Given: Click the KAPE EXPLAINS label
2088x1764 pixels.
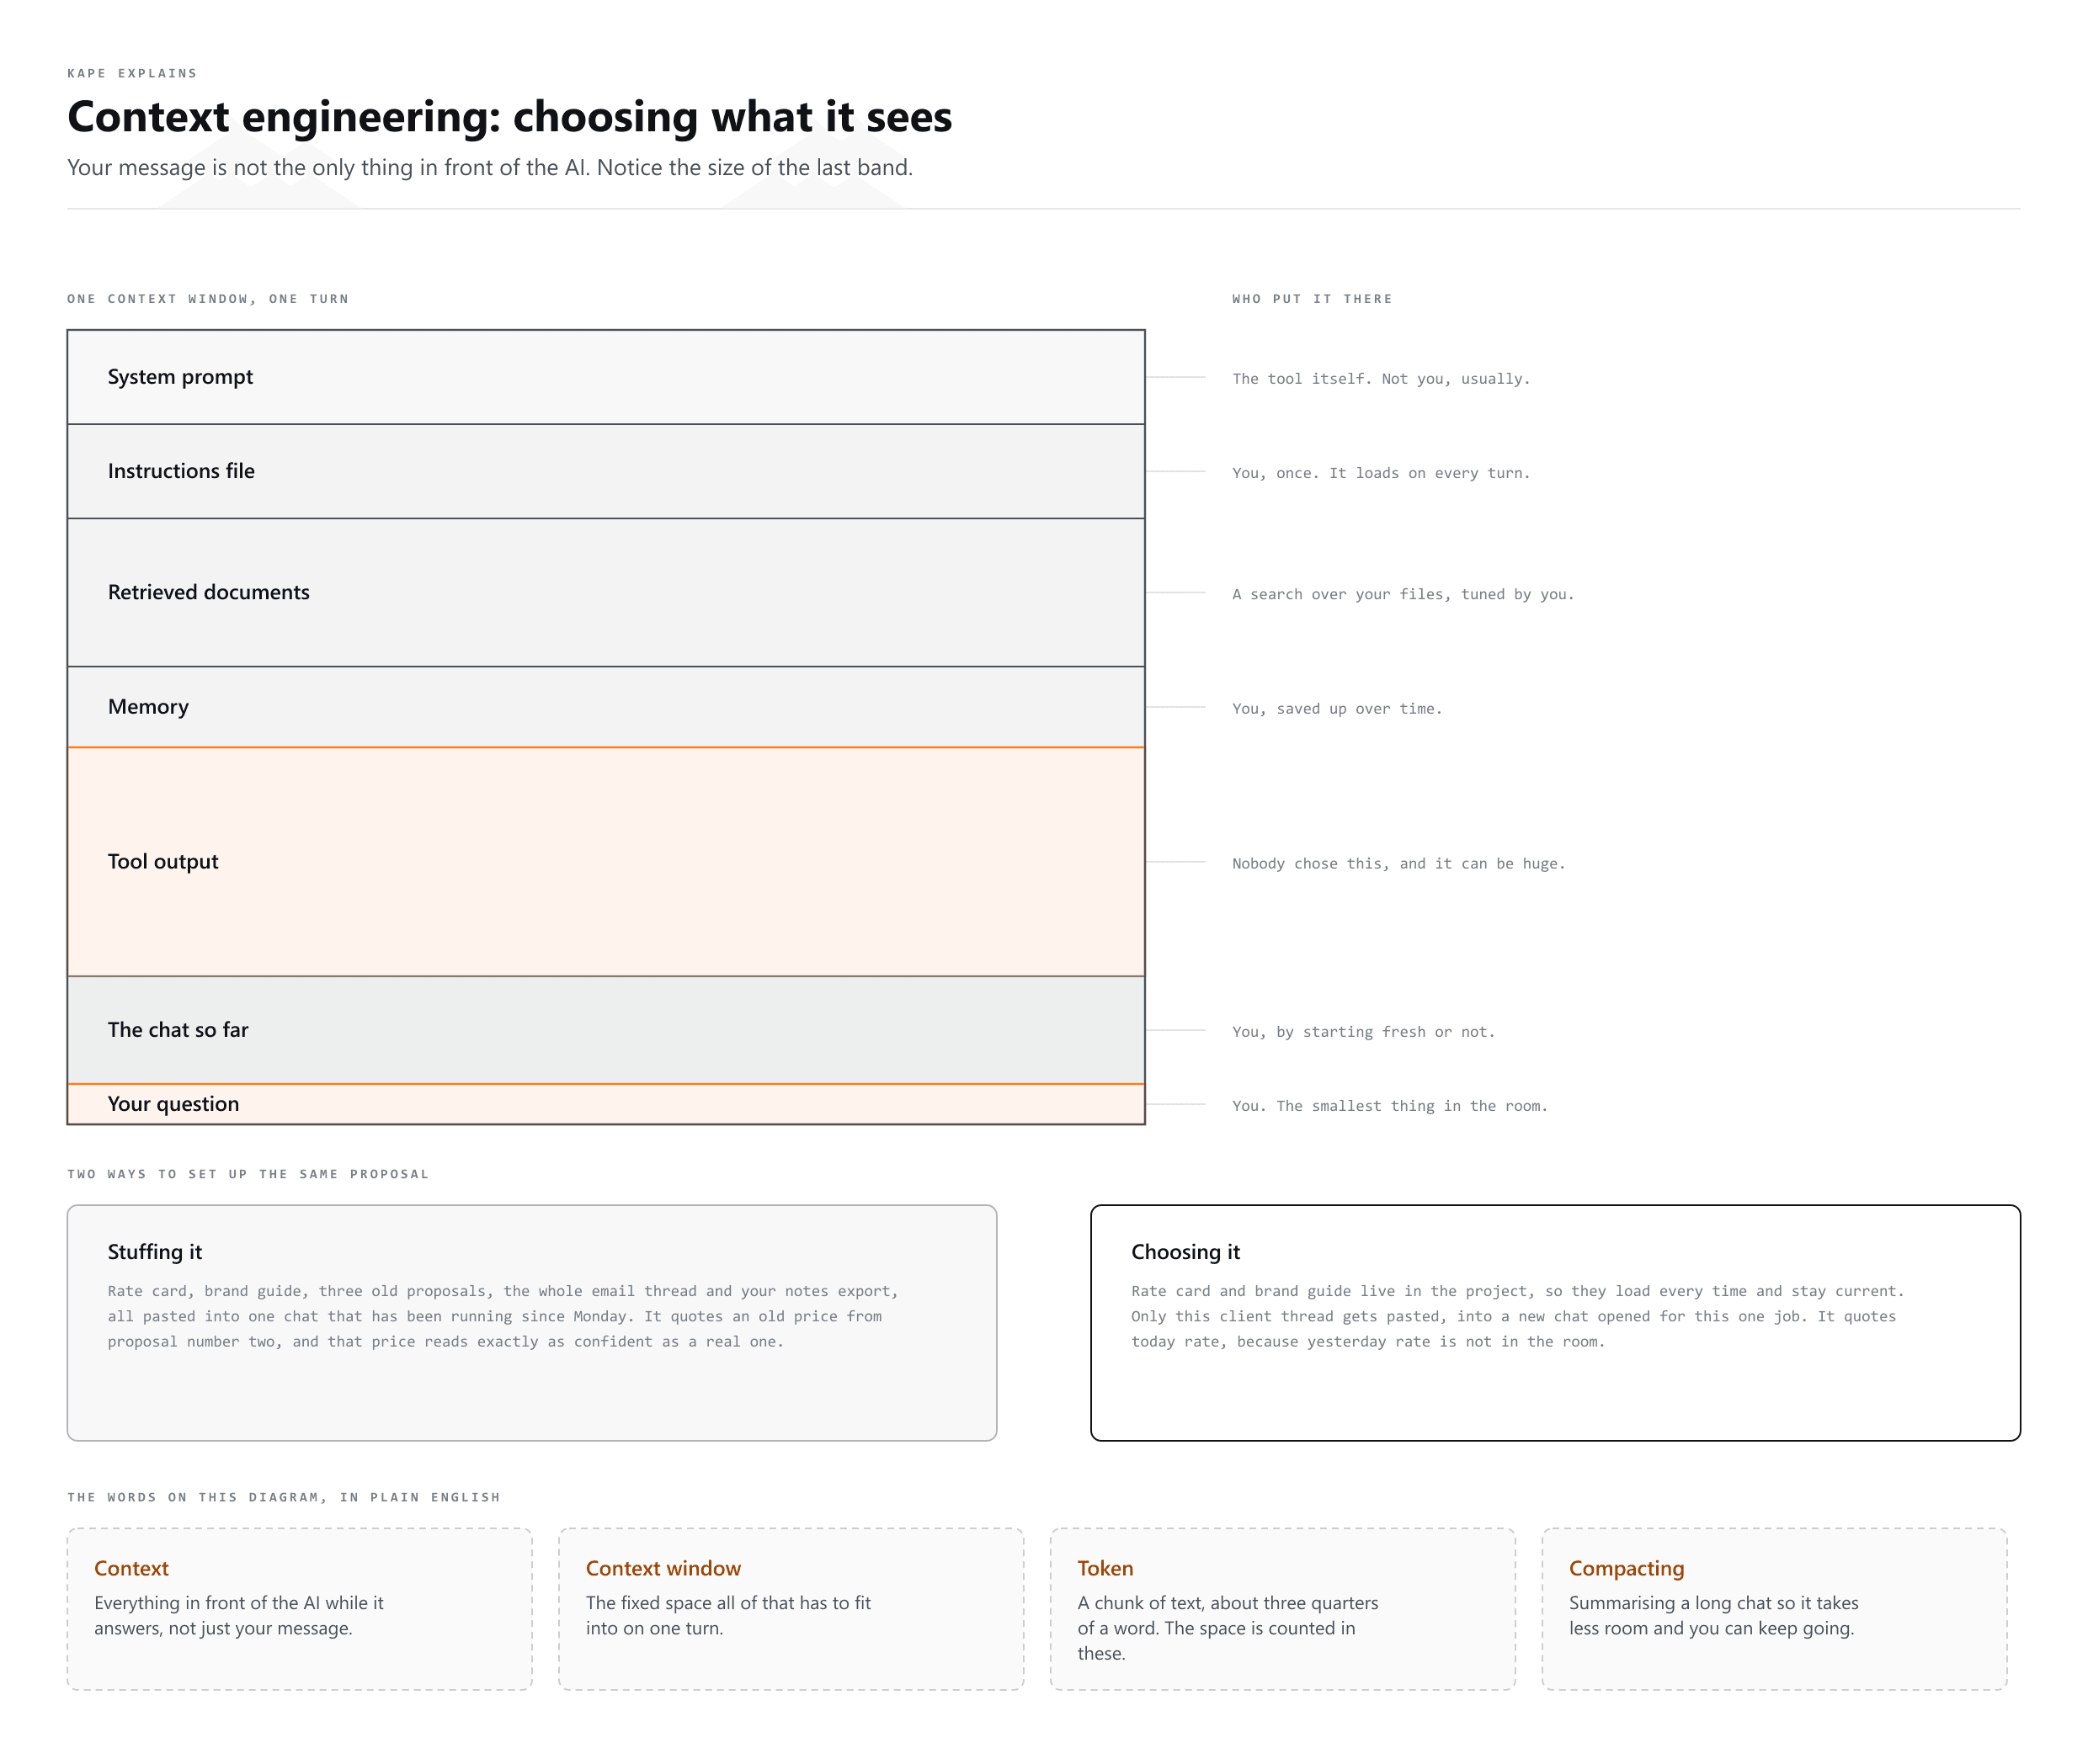Looking at the screenshot, I should pyautogui.click(x=132, y=73).
